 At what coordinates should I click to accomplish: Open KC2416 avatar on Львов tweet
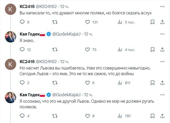click(x=11, y=65)
